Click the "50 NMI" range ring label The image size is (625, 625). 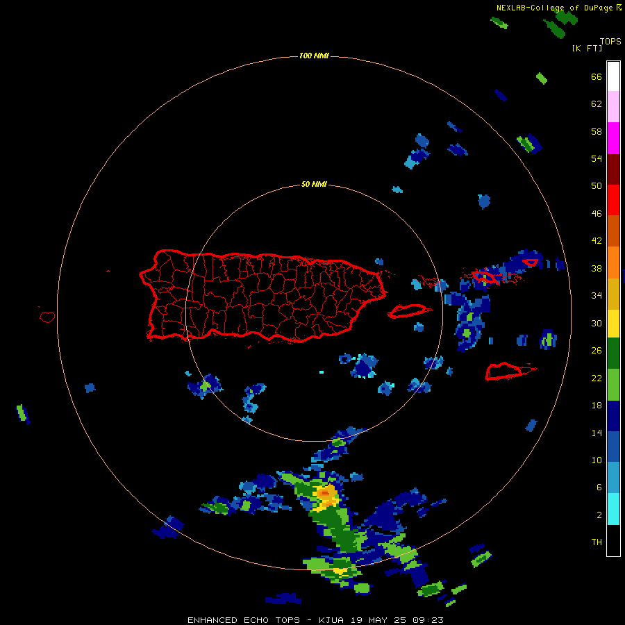tap(314, 184)
